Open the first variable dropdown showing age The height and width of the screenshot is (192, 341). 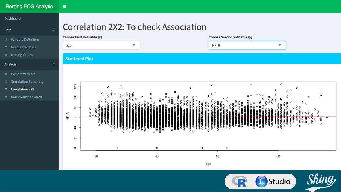(101, 45)
